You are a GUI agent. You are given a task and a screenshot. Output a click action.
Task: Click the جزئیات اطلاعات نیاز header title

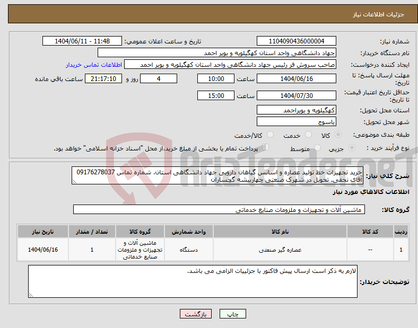(379, 14)
